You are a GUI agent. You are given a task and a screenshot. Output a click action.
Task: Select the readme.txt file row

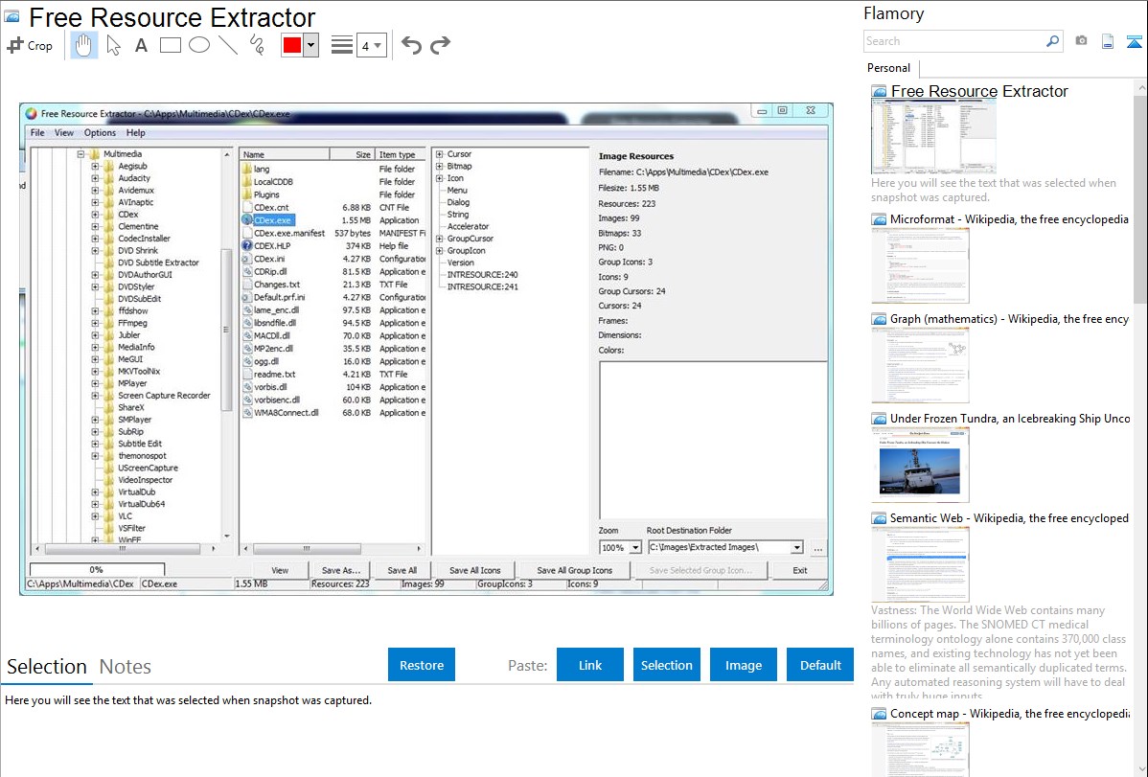pyautogui.click(x=333, y=375)
